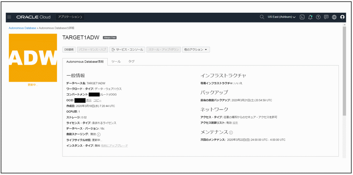The width and height of the screenshot is (353, 175).
Task: Click the データベース・バージョン value 18c
Action: click(102, 129)
